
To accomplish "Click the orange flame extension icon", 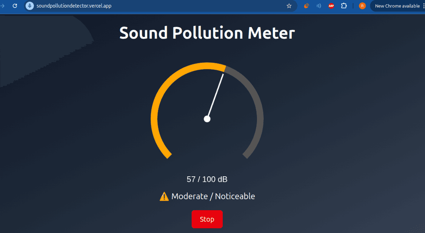I will click(306, 6).
